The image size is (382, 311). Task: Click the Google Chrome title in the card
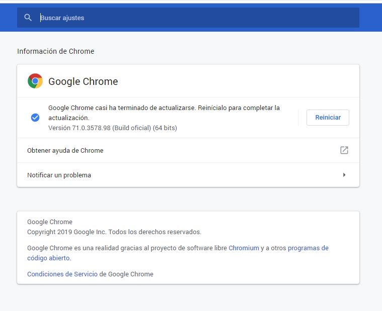coord(83,81)
